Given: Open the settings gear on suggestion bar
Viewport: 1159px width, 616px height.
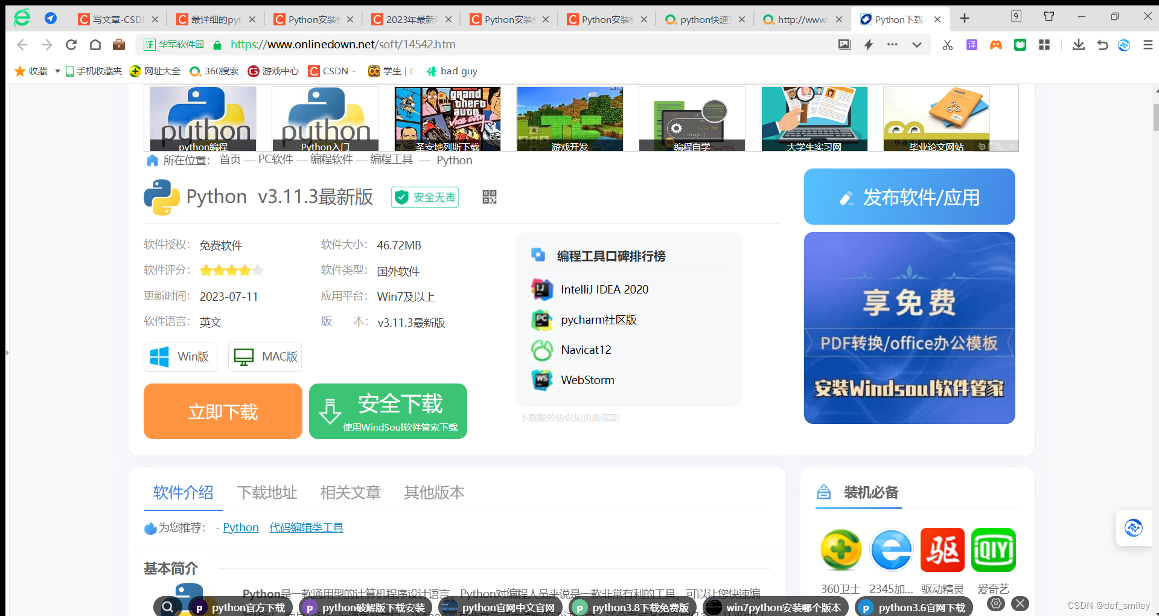Looking at the screenshot, I should (x=997, y=603).
